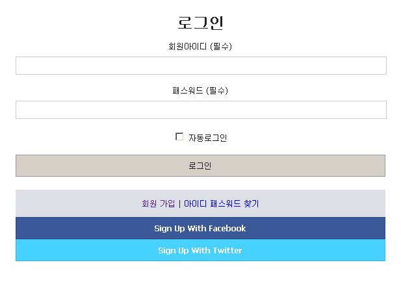This screenshot has width=401, height=282.
Task: Click the 회원아이디 (필수) label
Action: [200, 47]
